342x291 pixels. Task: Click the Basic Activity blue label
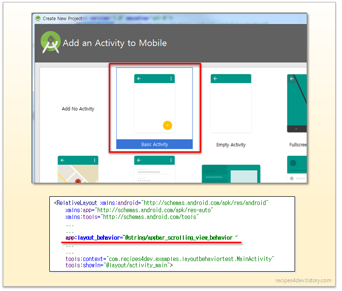(154, 145)
